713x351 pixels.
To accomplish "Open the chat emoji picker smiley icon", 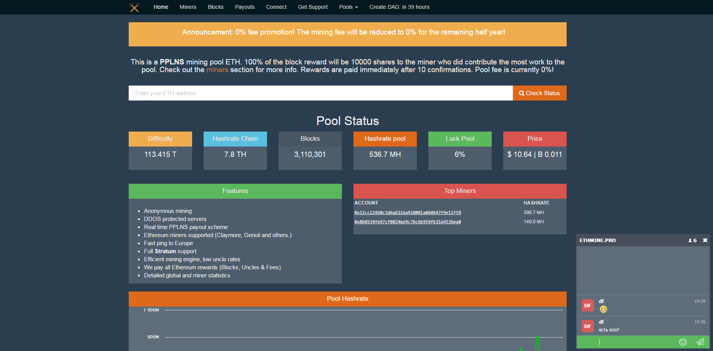I will pos(683,342).
